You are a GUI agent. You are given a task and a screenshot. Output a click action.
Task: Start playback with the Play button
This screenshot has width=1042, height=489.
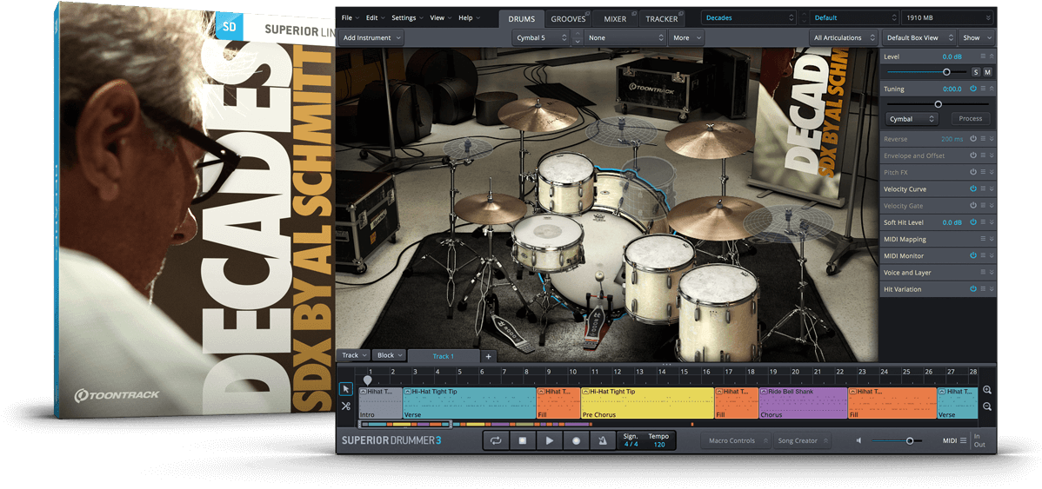(x=549, y=440)
